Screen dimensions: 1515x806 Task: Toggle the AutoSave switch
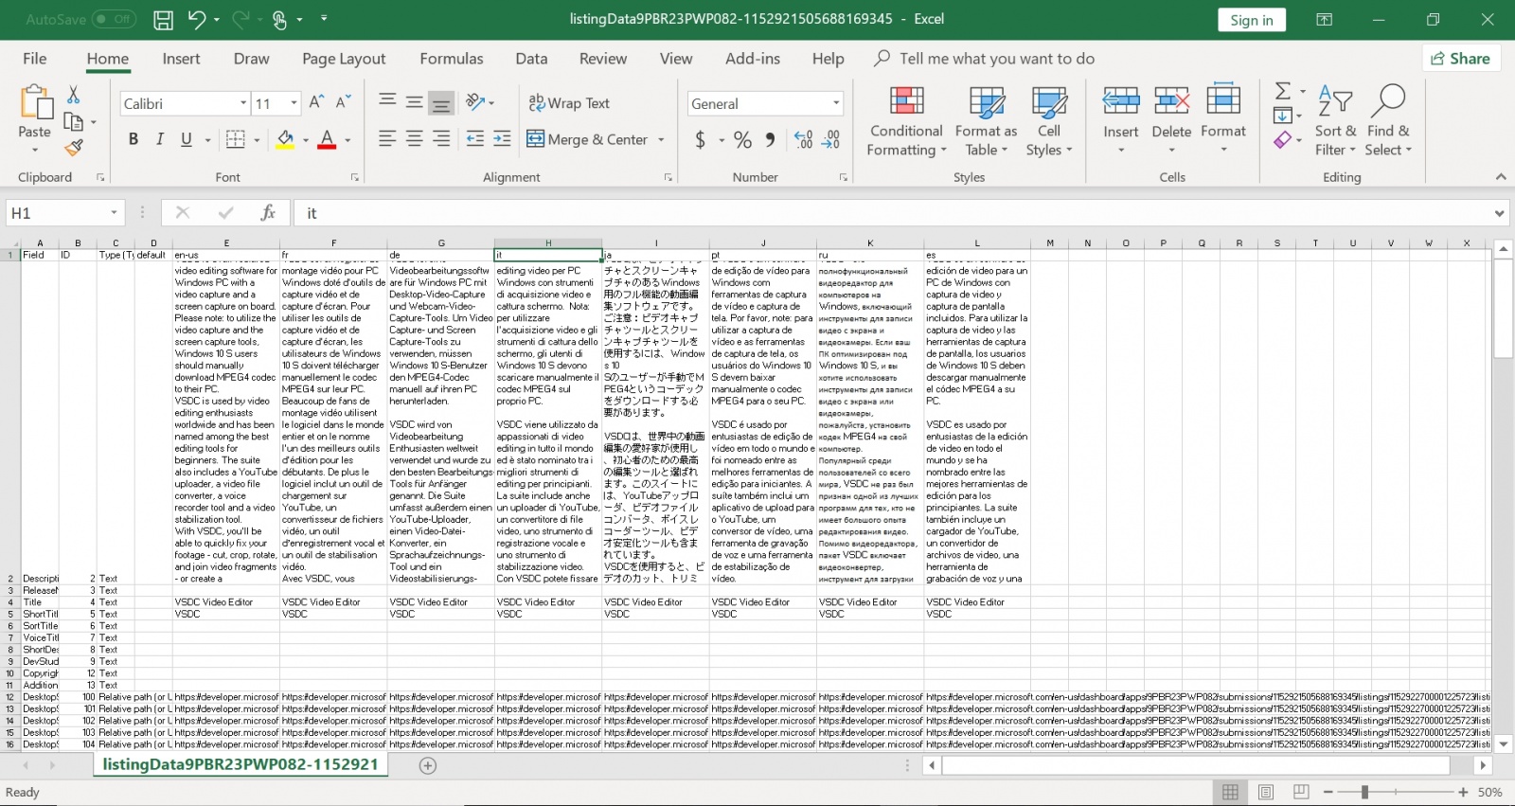point(114,19)
